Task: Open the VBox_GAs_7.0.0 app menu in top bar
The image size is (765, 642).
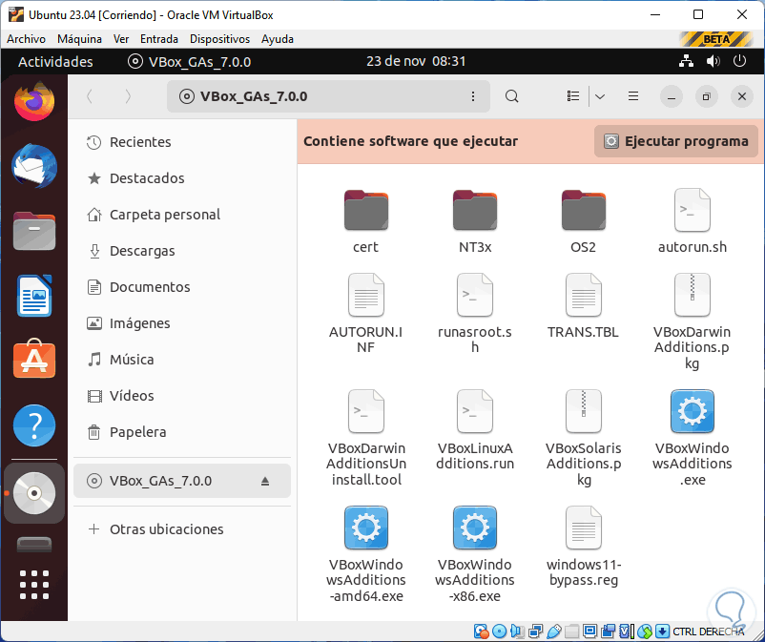Action: 189,62
